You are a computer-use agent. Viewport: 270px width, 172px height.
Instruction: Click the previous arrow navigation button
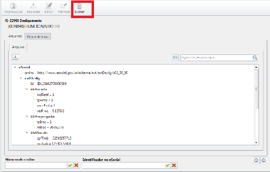256,160
